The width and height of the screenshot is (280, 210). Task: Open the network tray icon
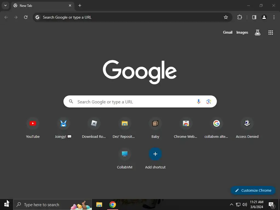point(238,205)
